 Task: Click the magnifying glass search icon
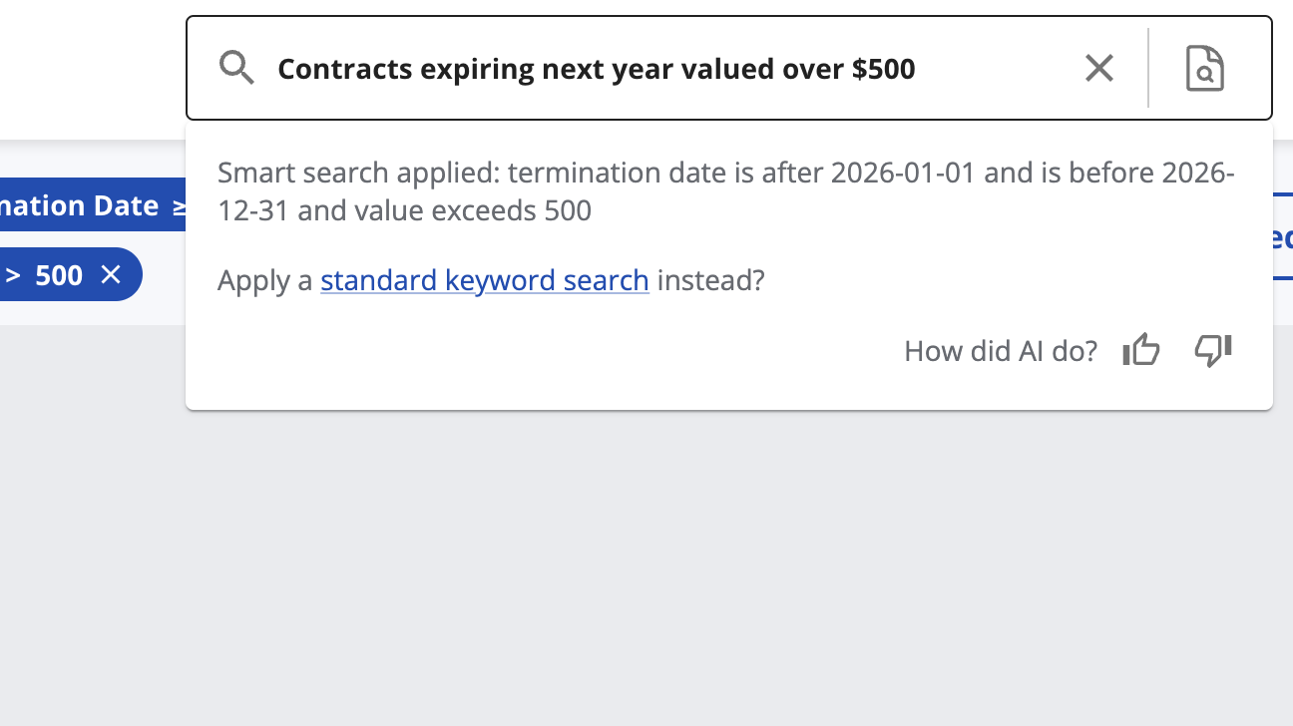pyautogui.click(x=236, y=68)
